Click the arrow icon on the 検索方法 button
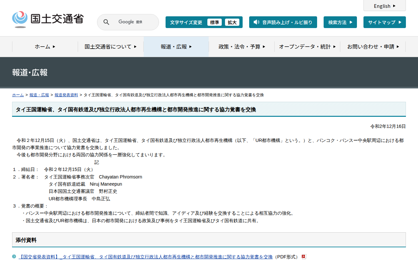The width and height of the screenshot is (418, 261). (x=351, y=22)
